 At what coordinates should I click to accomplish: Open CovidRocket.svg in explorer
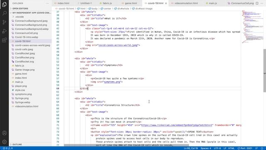(x=30, y=62)
